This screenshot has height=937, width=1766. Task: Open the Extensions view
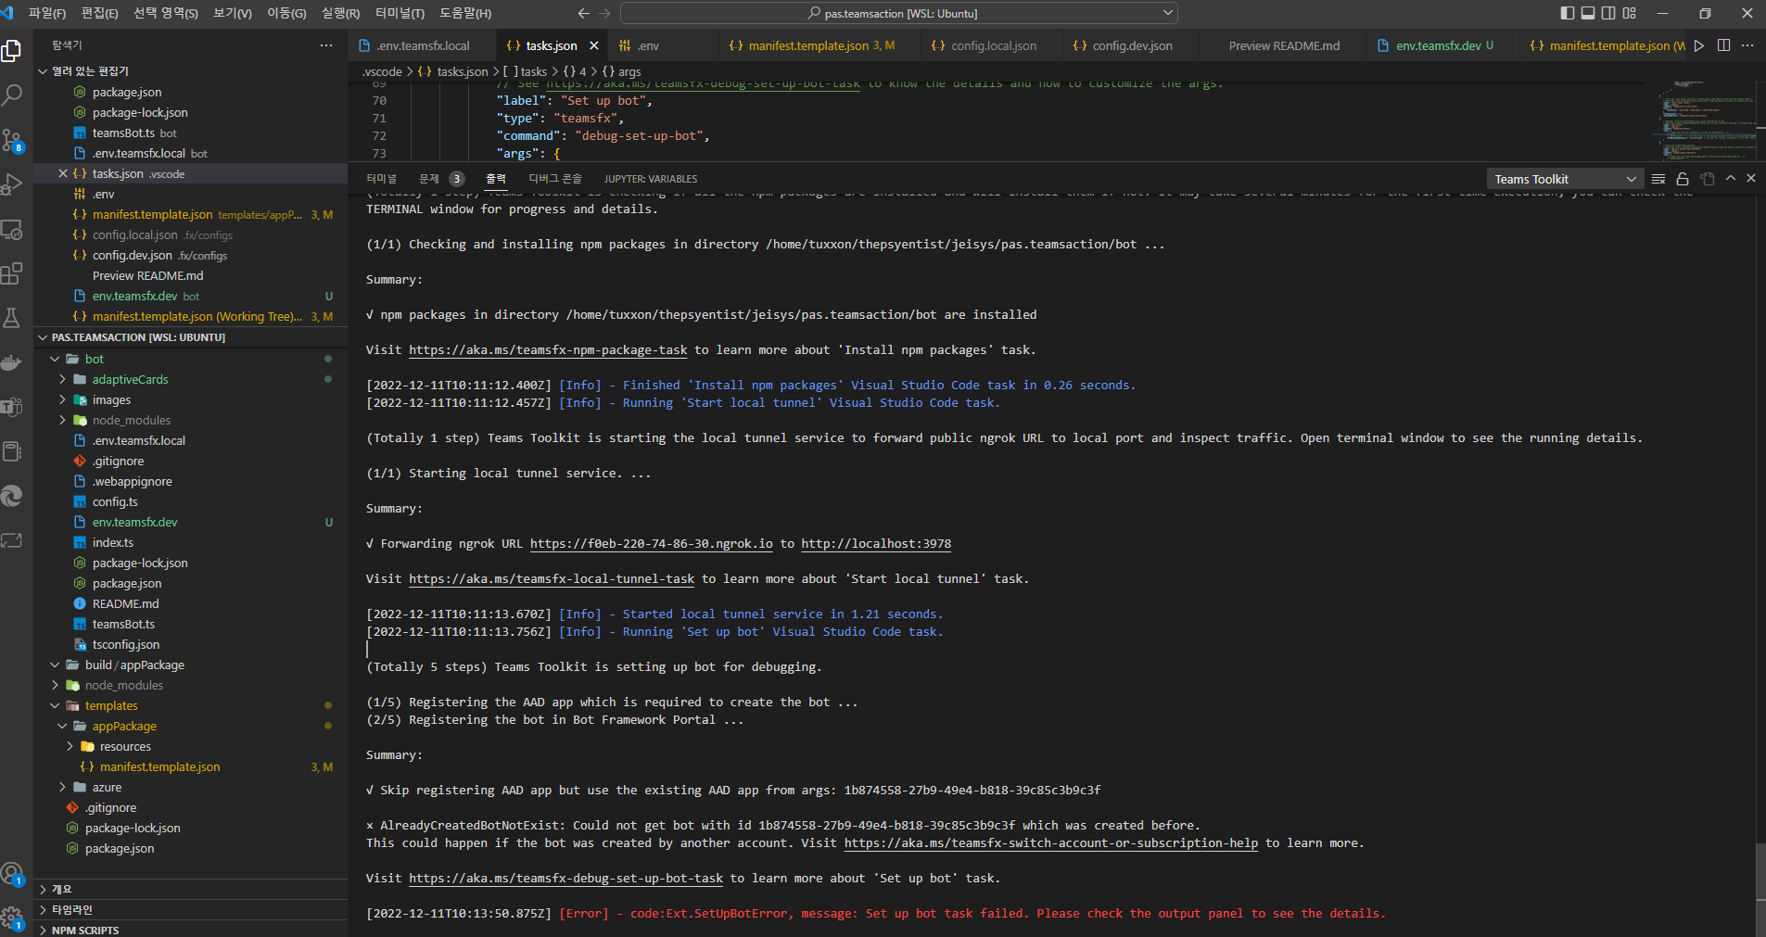(x=13, y=273)
